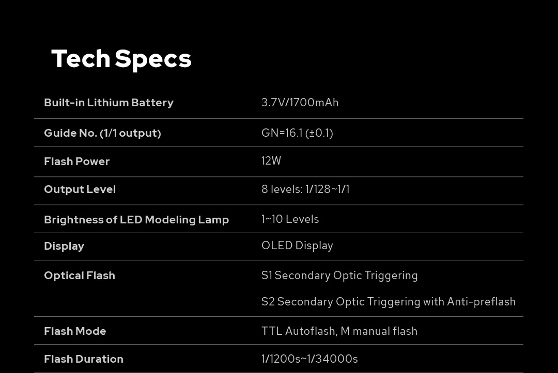Click the 8 levels: 1/128~1/1 value
This screenshot has width=558, height=373.
click(305, 189)
